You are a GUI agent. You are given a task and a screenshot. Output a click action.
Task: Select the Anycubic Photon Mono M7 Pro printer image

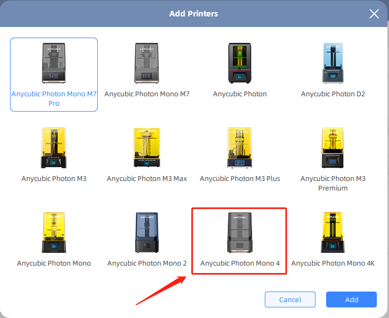53,63
